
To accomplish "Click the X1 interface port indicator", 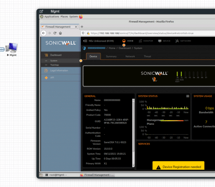I will [x=181, y=74].
